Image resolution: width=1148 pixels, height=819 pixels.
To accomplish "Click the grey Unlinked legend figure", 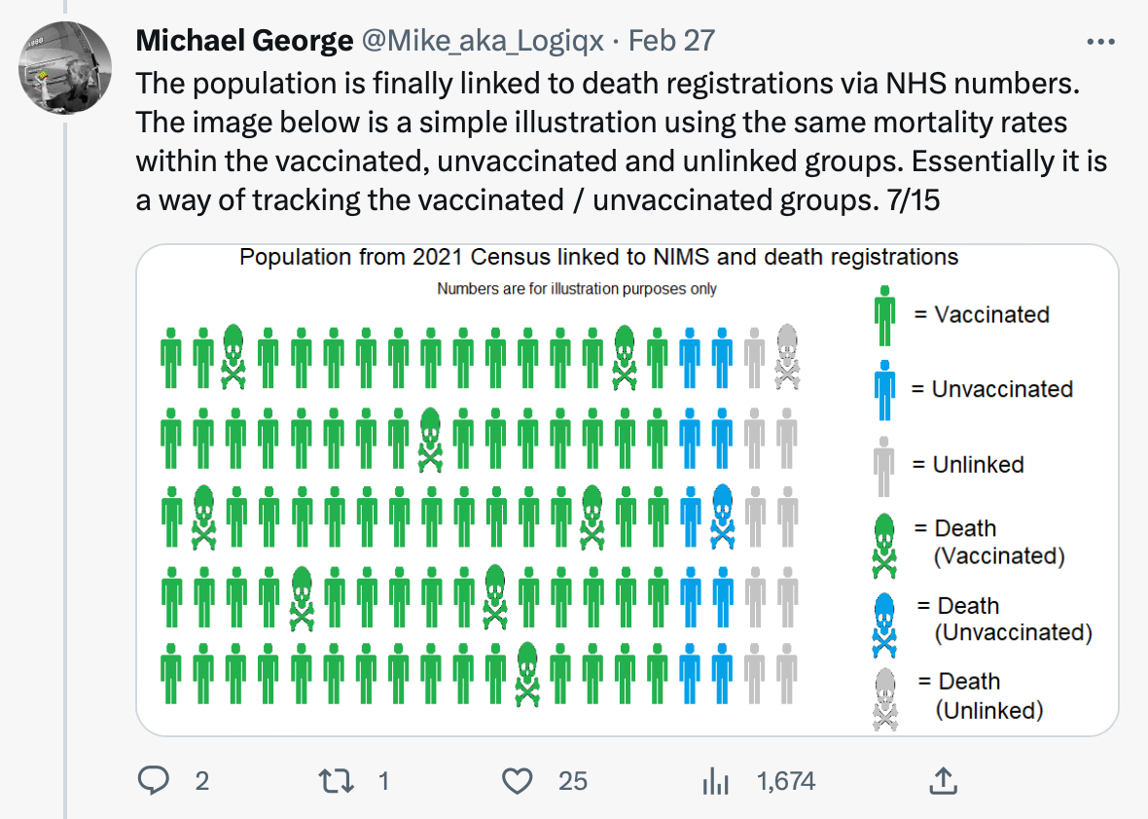I will pyautogui.click(x=884, y=466).
